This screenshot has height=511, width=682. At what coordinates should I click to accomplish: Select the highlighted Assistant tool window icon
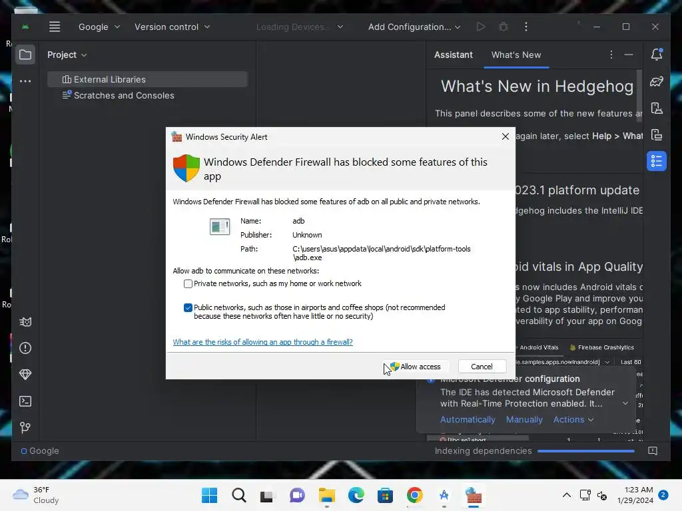pos(656,161)
